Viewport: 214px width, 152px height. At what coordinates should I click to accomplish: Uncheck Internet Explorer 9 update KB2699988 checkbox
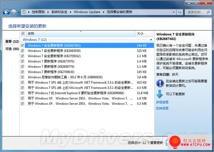pyautogui.click(x=23, y=93)
